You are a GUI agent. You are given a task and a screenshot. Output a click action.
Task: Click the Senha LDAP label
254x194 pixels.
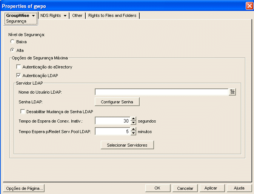(31, 102)
